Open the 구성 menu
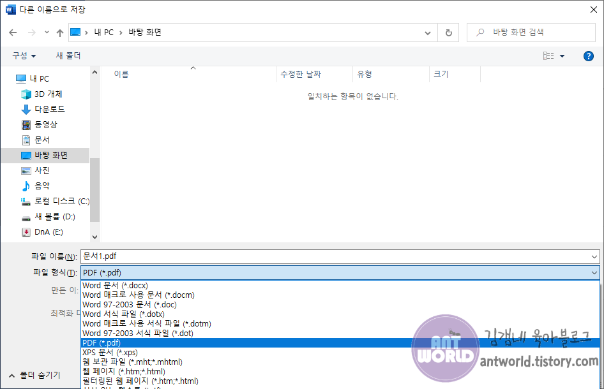This screenshot has height=389, width=604. (x=24, y=55)
